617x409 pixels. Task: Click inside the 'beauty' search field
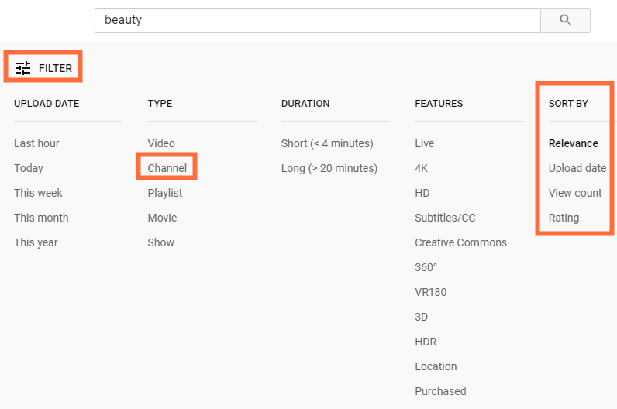[x=317, y=20]
